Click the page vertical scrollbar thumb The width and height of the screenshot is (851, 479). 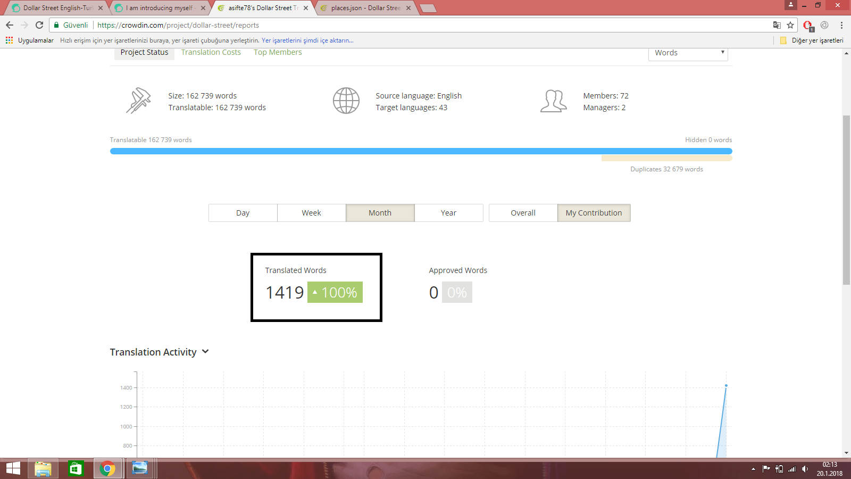click(x=846, y=200)
